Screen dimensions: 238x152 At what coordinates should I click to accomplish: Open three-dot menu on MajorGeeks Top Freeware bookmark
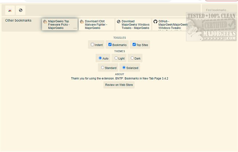click(x=75, y=28)
